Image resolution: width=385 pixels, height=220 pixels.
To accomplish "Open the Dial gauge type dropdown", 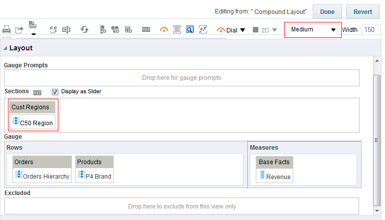I will 231,30.
